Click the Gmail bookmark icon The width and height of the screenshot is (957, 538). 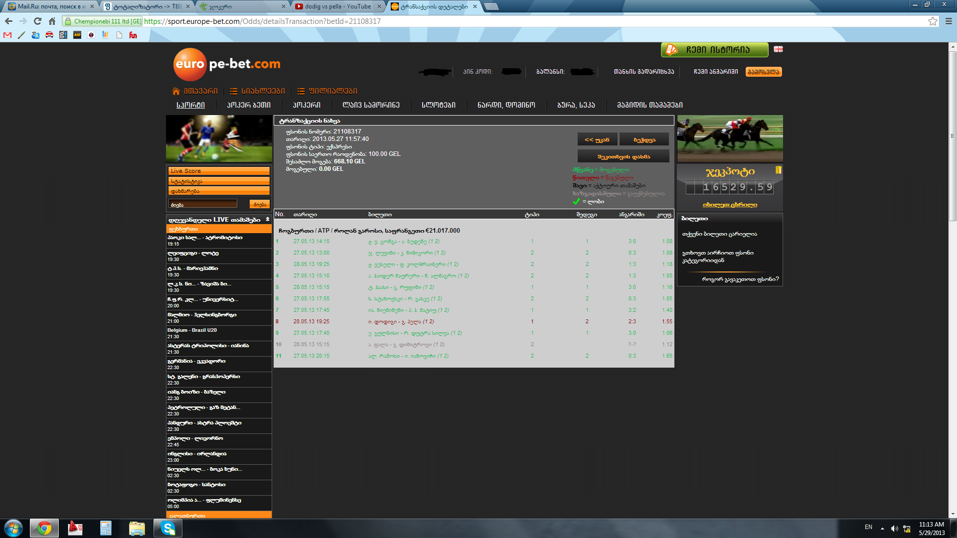[x=7, y=35]
